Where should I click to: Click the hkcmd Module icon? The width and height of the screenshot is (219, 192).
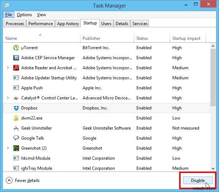16,158
